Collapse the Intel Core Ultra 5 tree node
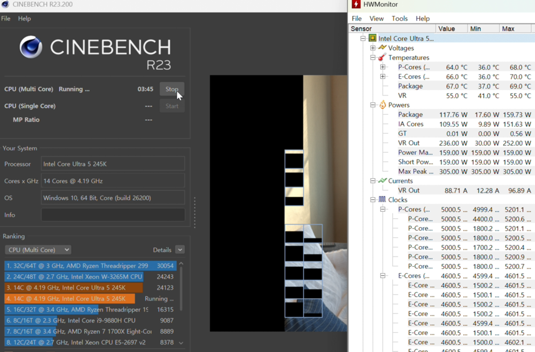The image size is (535, 352). pos(363,39)
